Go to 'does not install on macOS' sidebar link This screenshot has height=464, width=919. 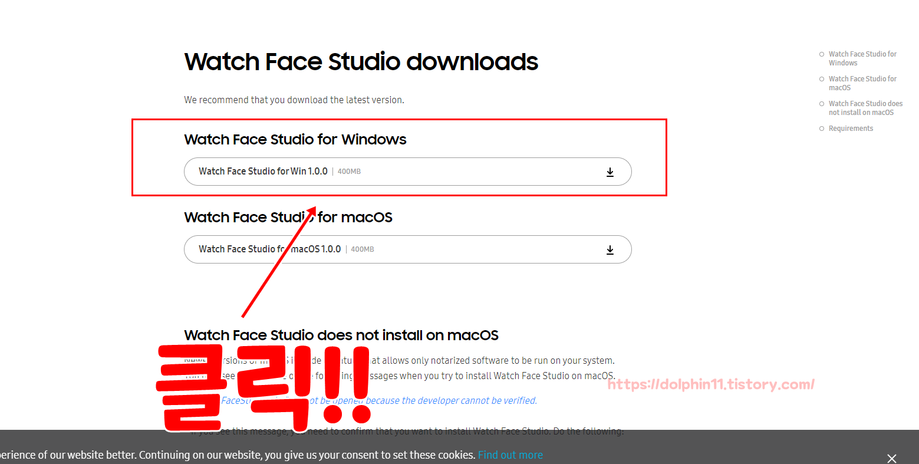click(865, 108)
